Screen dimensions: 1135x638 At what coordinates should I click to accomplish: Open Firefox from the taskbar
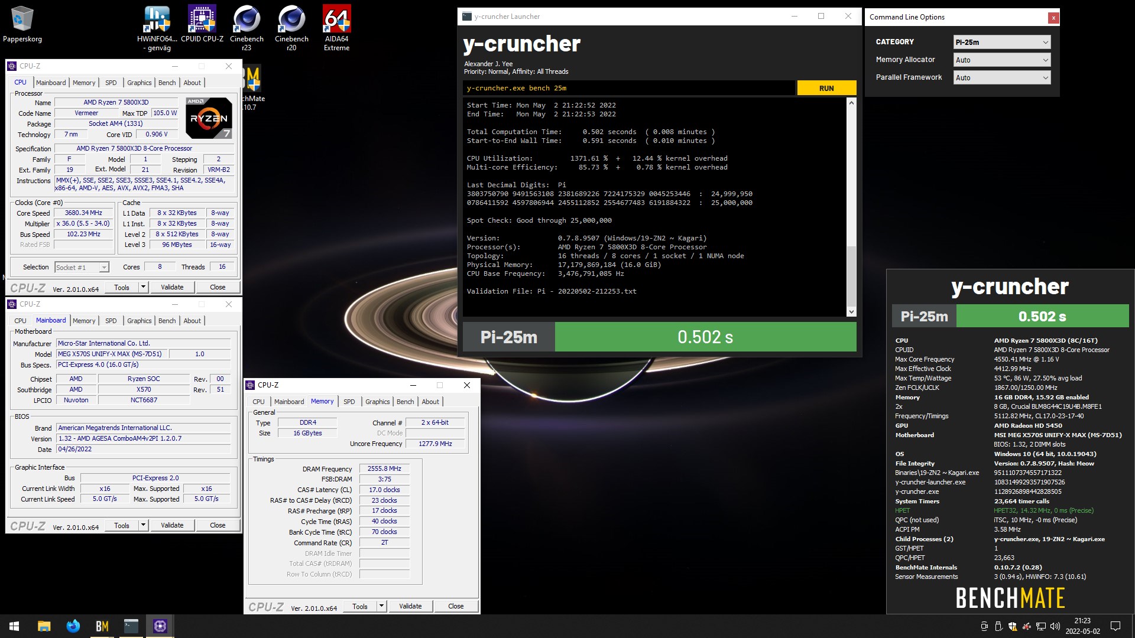click(73, 626)
